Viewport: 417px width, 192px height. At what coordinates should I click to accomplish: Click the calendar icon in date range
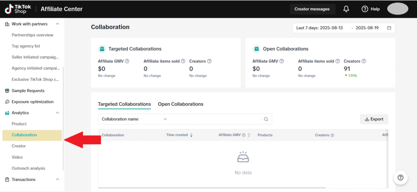click(389, 28)
